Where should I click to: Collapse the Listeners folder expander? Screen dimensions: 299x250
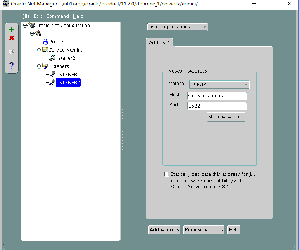pos(39,66)
